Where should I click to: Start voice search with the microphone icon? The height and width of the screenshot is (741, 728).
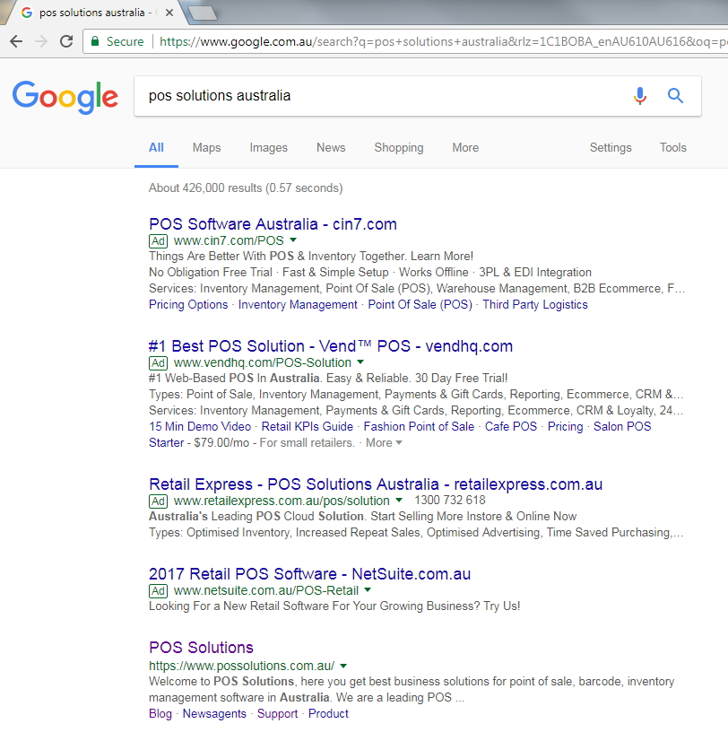(639, 96)
